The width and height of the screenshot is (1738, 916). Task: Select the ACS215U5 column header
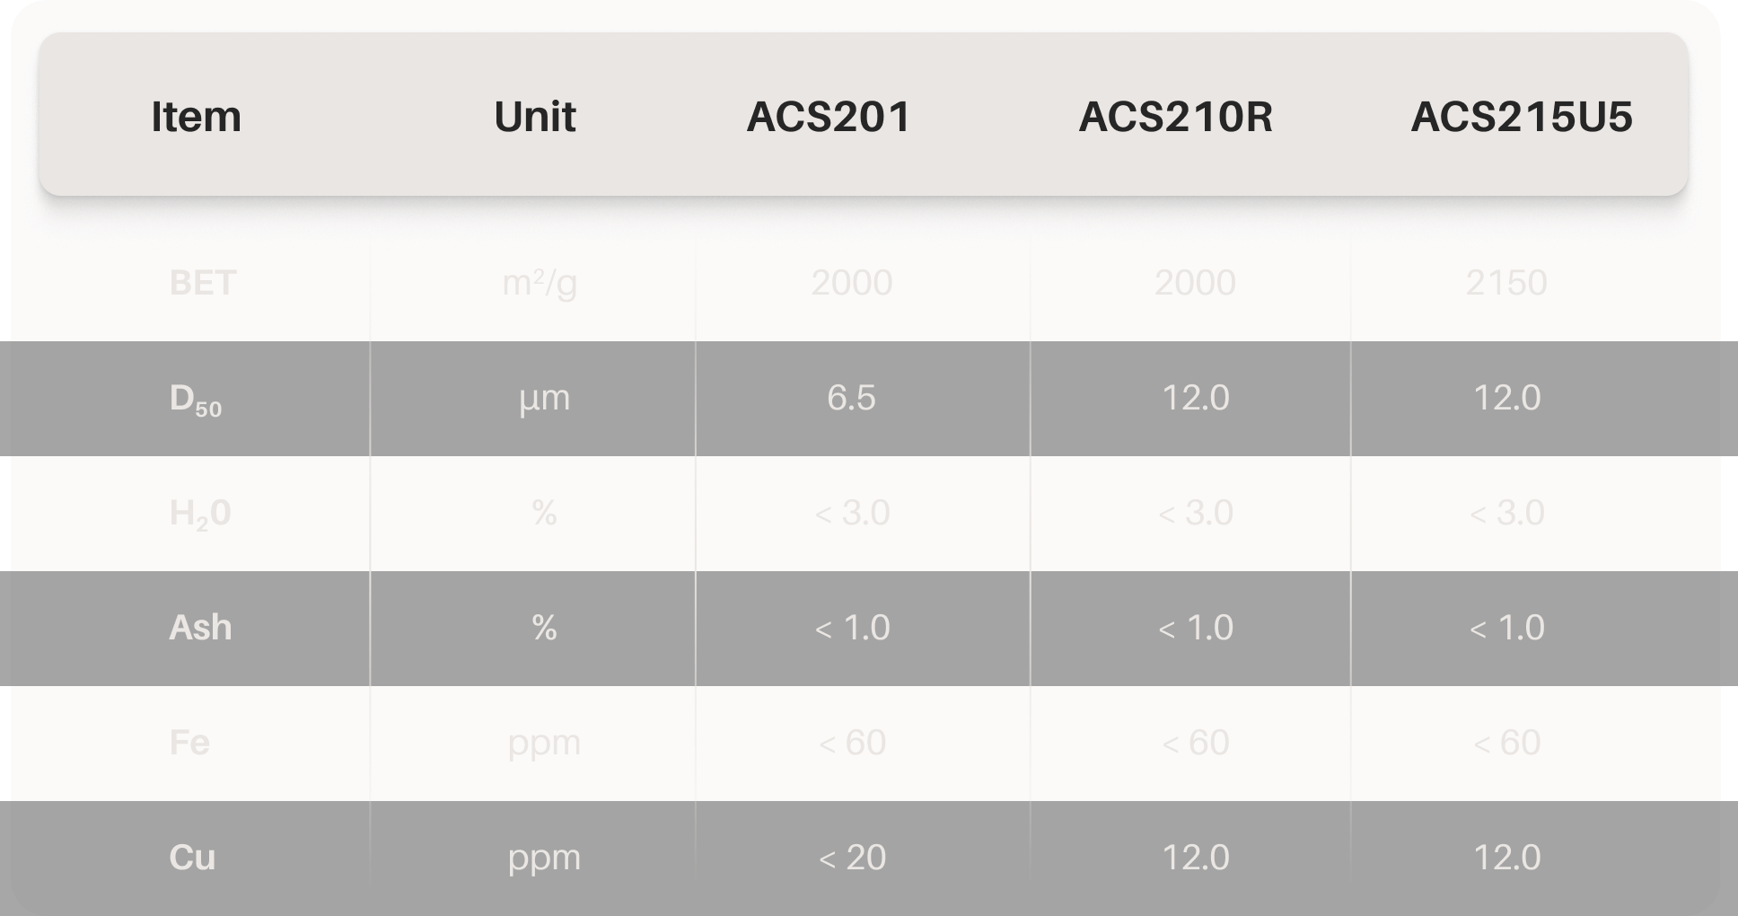(1522, 117)
